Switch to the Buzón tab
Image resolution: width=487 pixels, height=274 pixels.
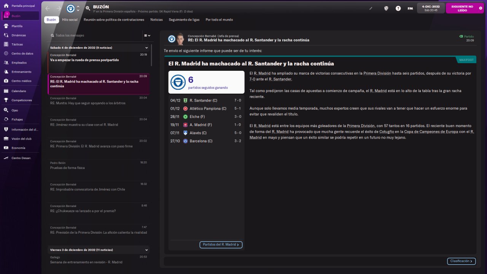[x=51, y=19]
